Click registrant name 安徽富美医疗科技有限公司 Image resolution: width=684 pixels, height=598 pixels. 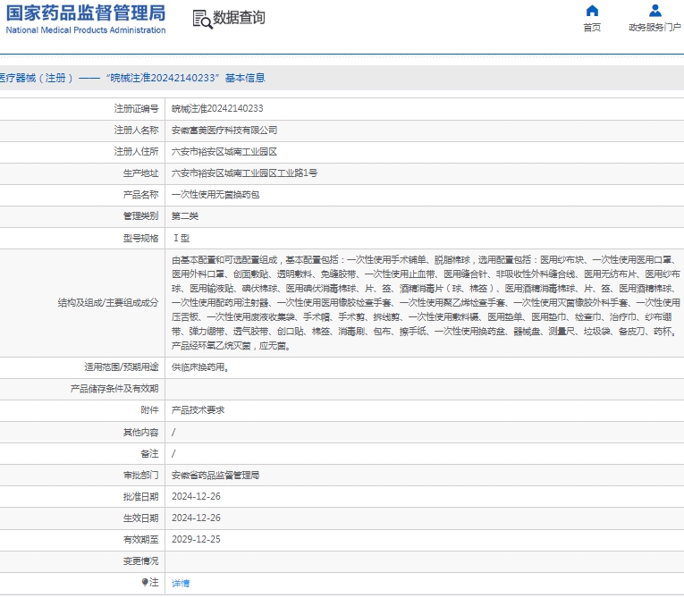pyautogui.click(x=224, y=130)
